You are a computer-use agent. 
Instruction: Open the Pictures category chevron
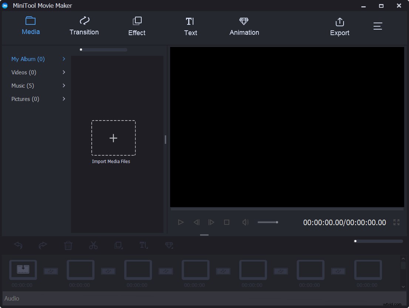63,99
